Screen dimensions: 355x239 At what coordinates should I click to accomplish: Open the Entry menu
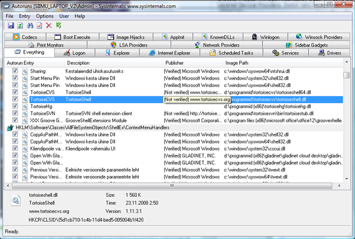click(x=24, y=16)
